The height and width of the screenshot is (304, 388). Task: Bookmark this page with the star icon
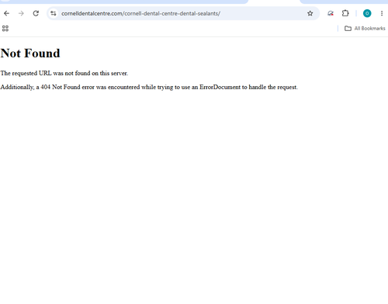click(310, 13)
